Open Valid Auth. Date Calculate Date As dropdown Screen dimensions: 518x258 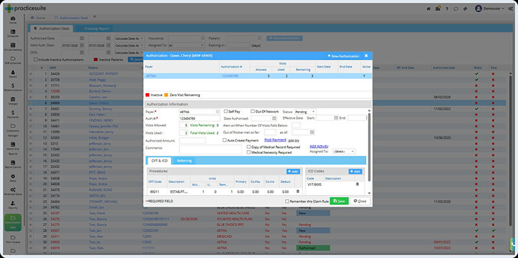129,45
